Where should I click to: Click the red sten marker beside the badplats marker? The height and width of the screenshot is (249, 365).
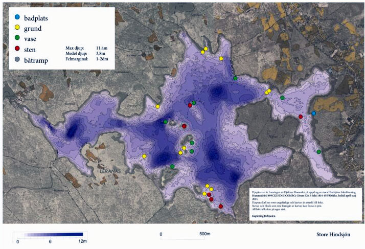[301, 117]
